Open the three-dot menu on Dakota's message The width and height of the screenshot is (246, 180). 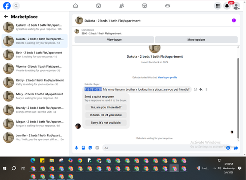(206, 89)
